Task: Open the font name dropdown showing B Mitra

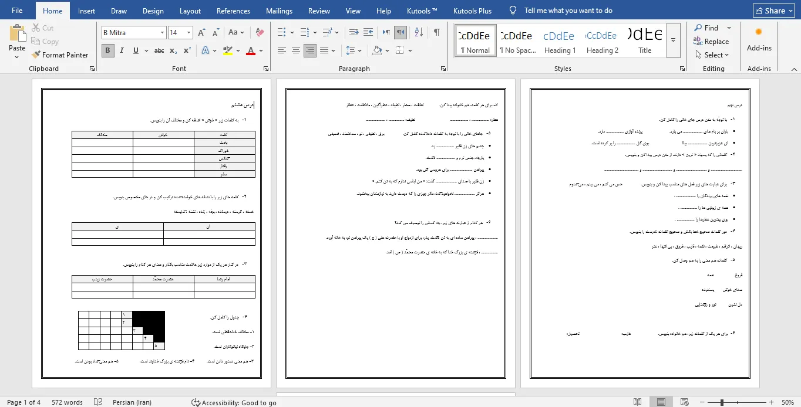Action: 162,33
